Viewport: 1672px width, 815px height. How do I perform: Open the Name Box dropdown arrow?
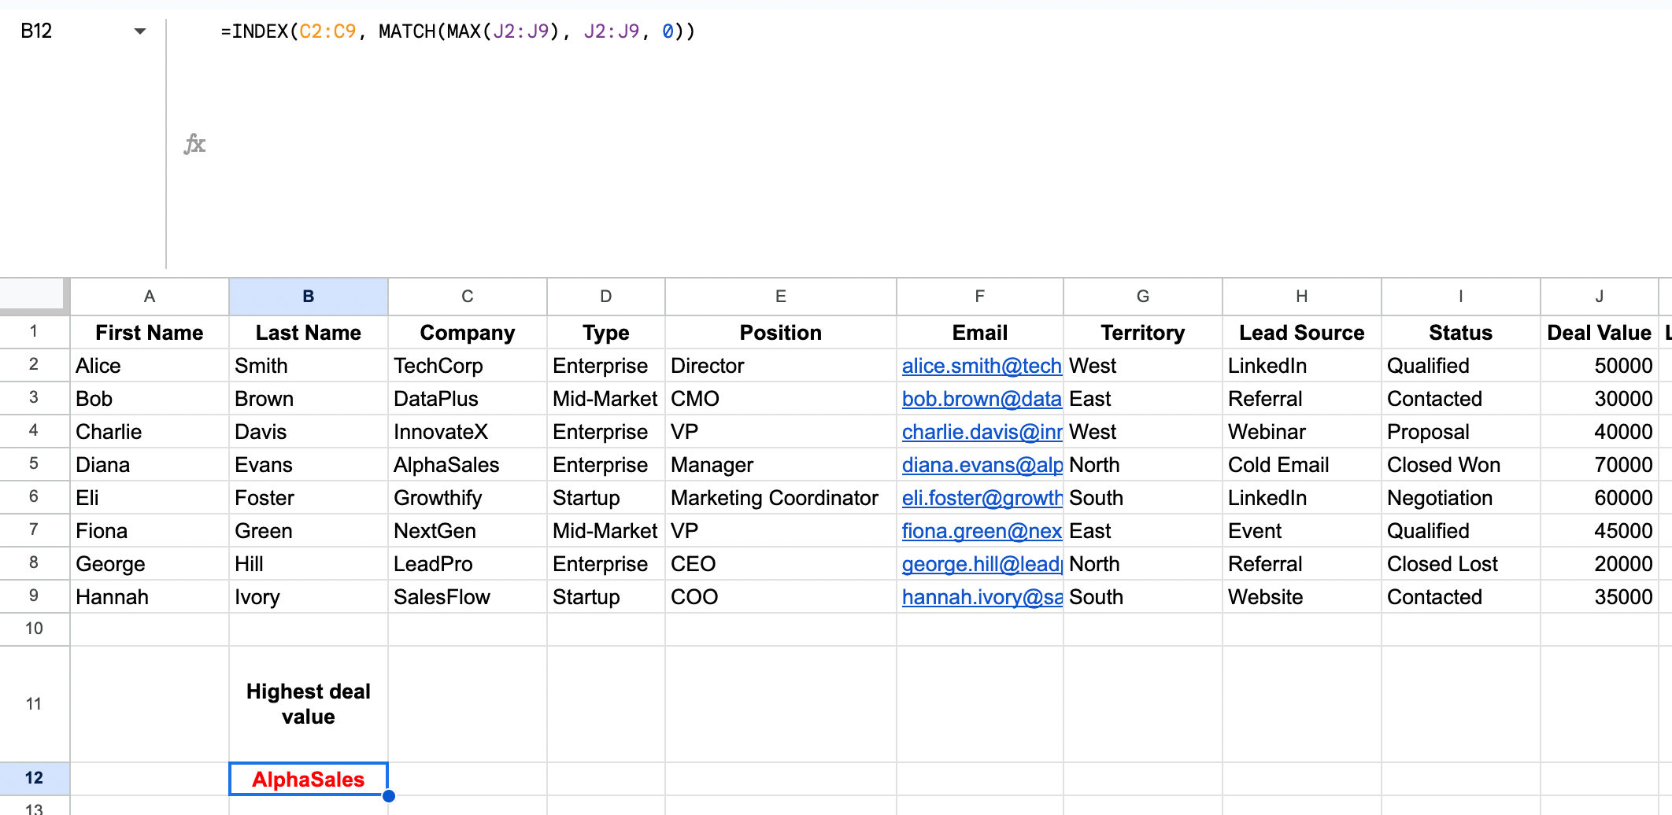(140, 31)
